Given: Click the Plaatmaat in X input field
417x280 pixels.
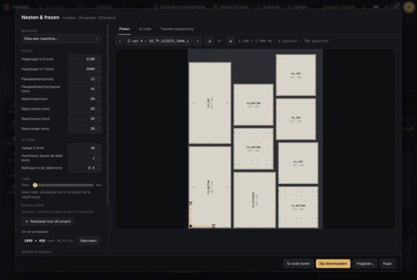Looking at the screenshot, I should tap(82, 59).
